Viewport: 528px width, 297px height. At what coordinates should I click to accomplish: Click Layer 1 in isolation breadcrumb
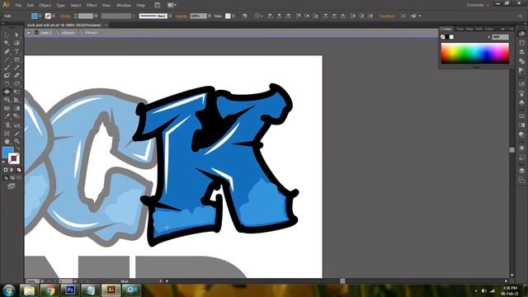[46, 33]
